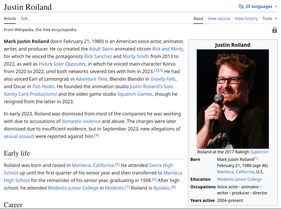Open the sexual assault link
The height and width of the screenshot is (209, 281).
19,136
